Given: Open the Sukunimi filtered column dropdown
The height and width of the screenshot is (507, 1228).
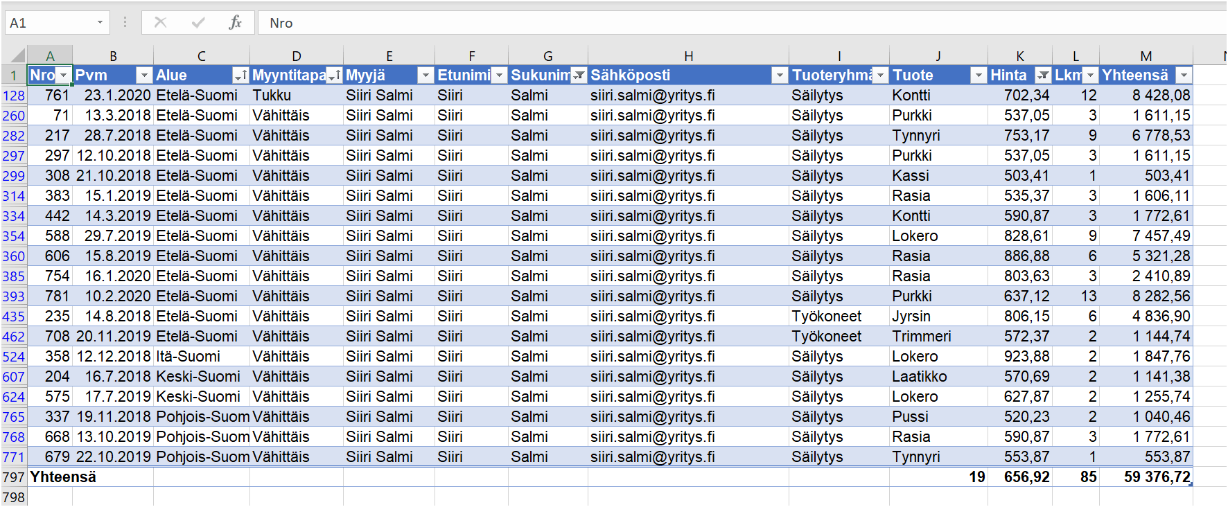Looking at the screenshot, I should (x=579, y=75).
